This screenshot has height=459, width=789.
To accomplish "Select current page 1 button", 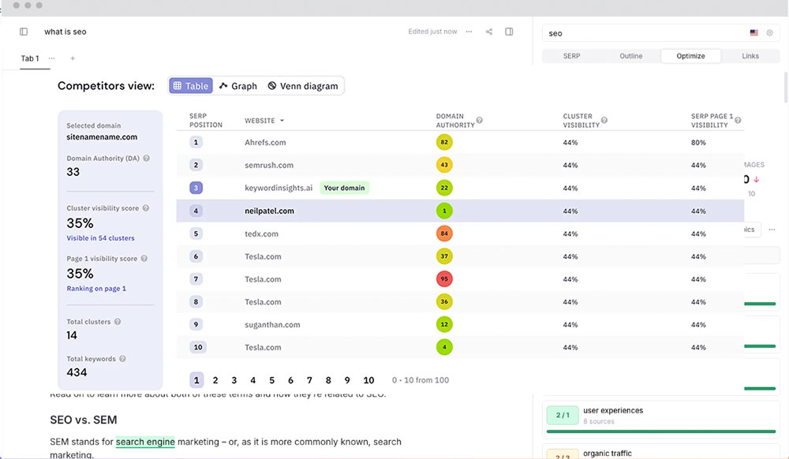I will tap(196, 380).
